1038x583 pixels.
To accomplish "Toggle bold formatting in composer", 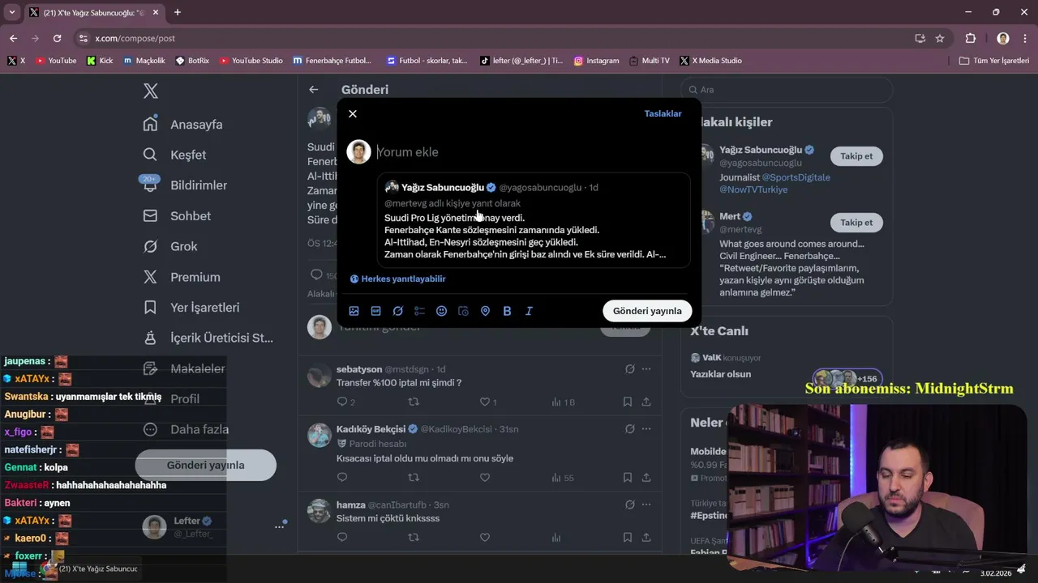I will (x=507, y=311).
